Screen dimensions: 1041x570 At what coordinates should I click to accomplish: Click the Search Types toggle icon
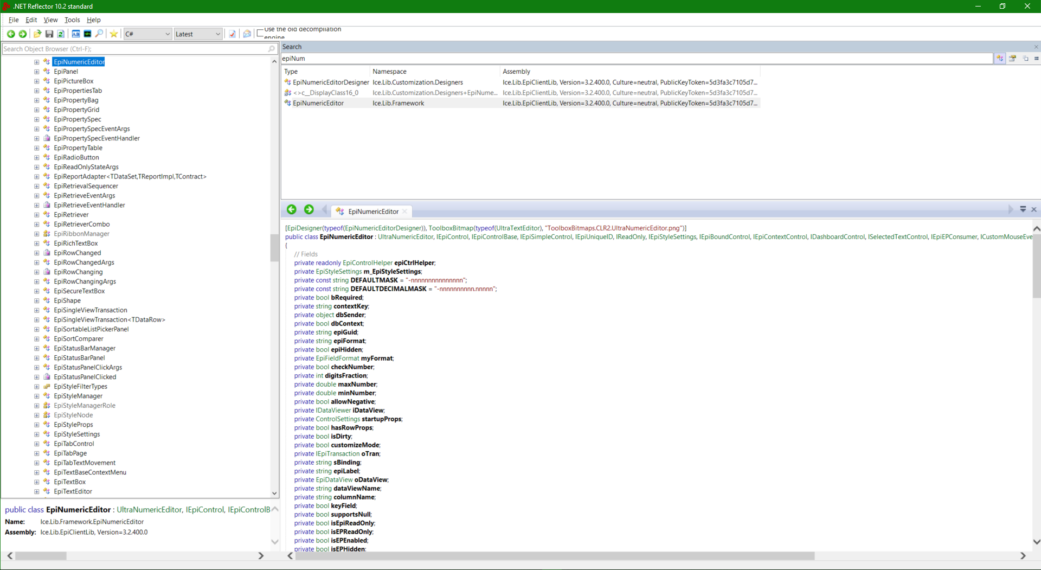(1000, 59)
